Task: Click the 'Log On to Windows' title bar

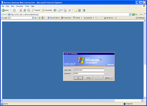Action: coord(89,54)
